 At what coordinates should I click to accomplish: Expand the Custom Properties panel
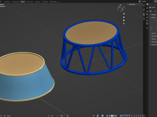(x=153, y=45)
